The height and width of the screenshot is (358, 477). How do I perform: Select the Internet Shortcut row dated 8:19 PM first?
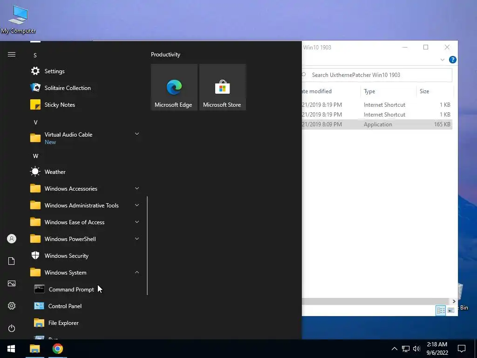[x=377, y=105]
